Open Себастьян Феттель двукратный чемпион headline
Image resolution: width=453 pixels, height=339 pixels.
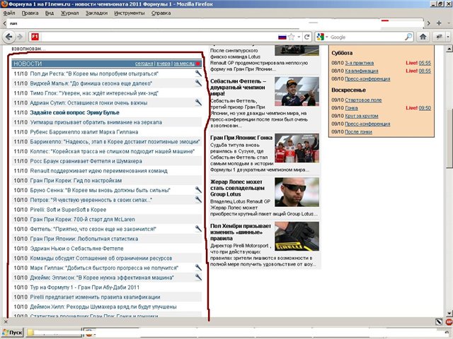(x=238, y=88)
